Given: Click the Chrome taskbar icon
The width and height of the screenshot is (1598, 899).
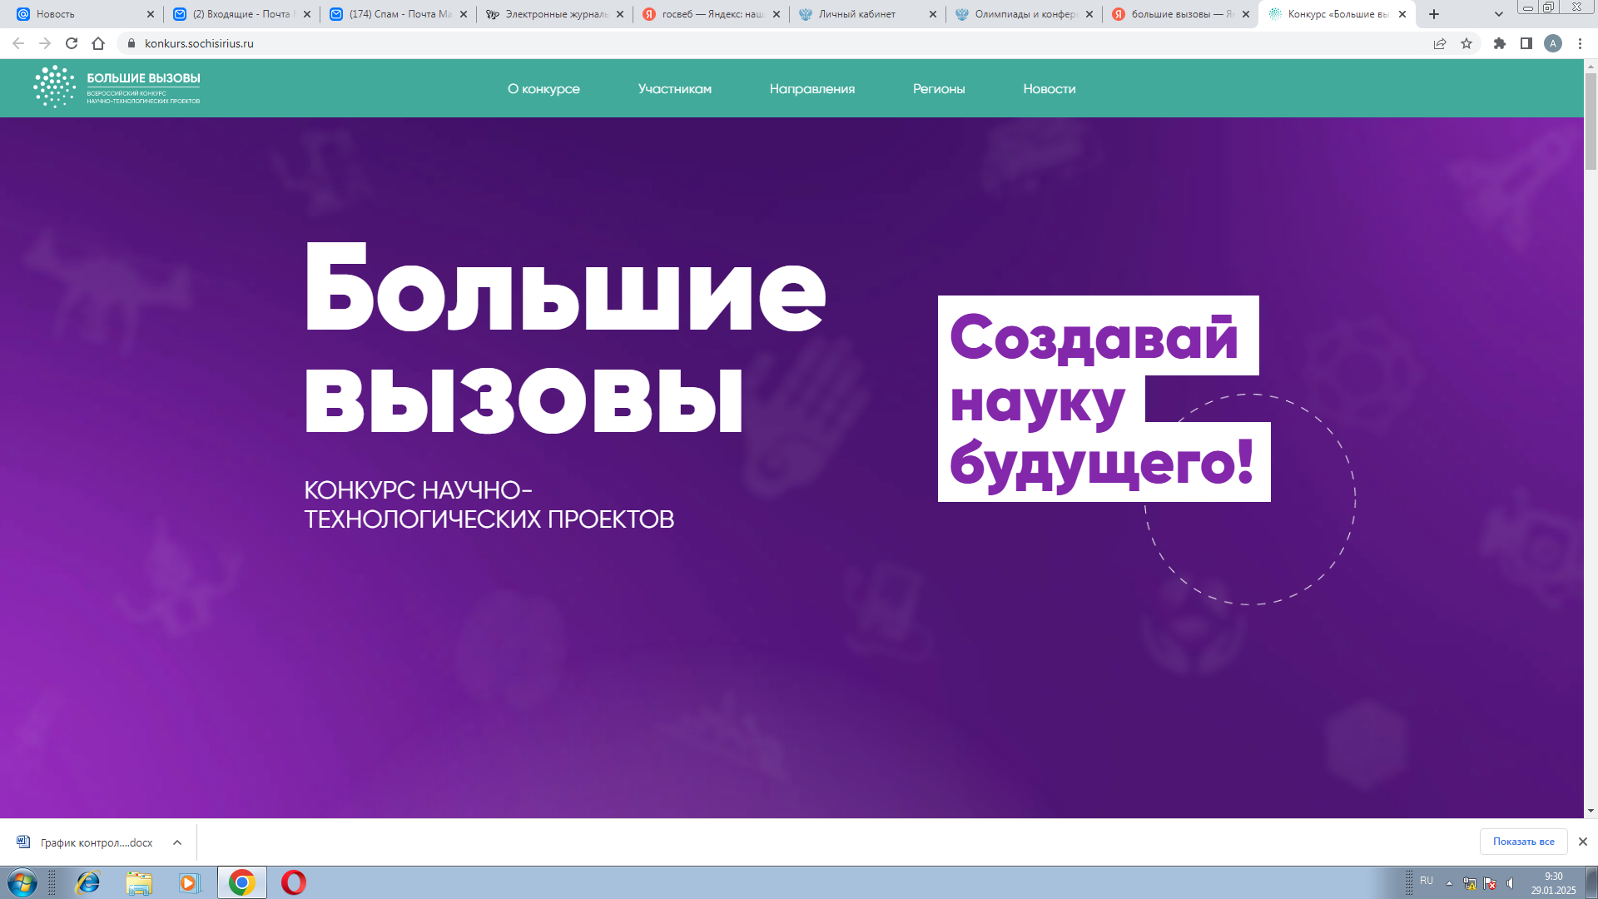Looking at the screenshot, I should (x=242, y=882).
